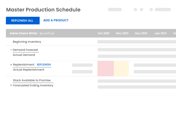Select the Actual Demand row label
This screenshot has height=114, width=176.
coord(24,55)
